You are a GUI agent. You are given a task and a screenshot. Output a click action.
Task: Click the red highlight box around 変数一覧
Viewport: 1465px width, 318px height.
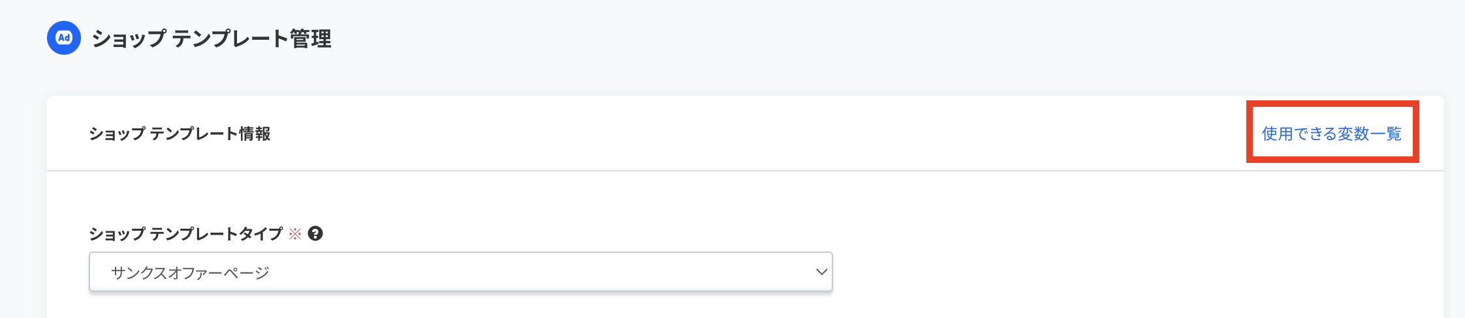tap(1332, 132)
